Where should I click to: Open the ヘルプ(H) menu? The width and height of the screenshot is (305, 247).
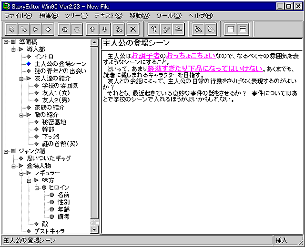(201, 16)
